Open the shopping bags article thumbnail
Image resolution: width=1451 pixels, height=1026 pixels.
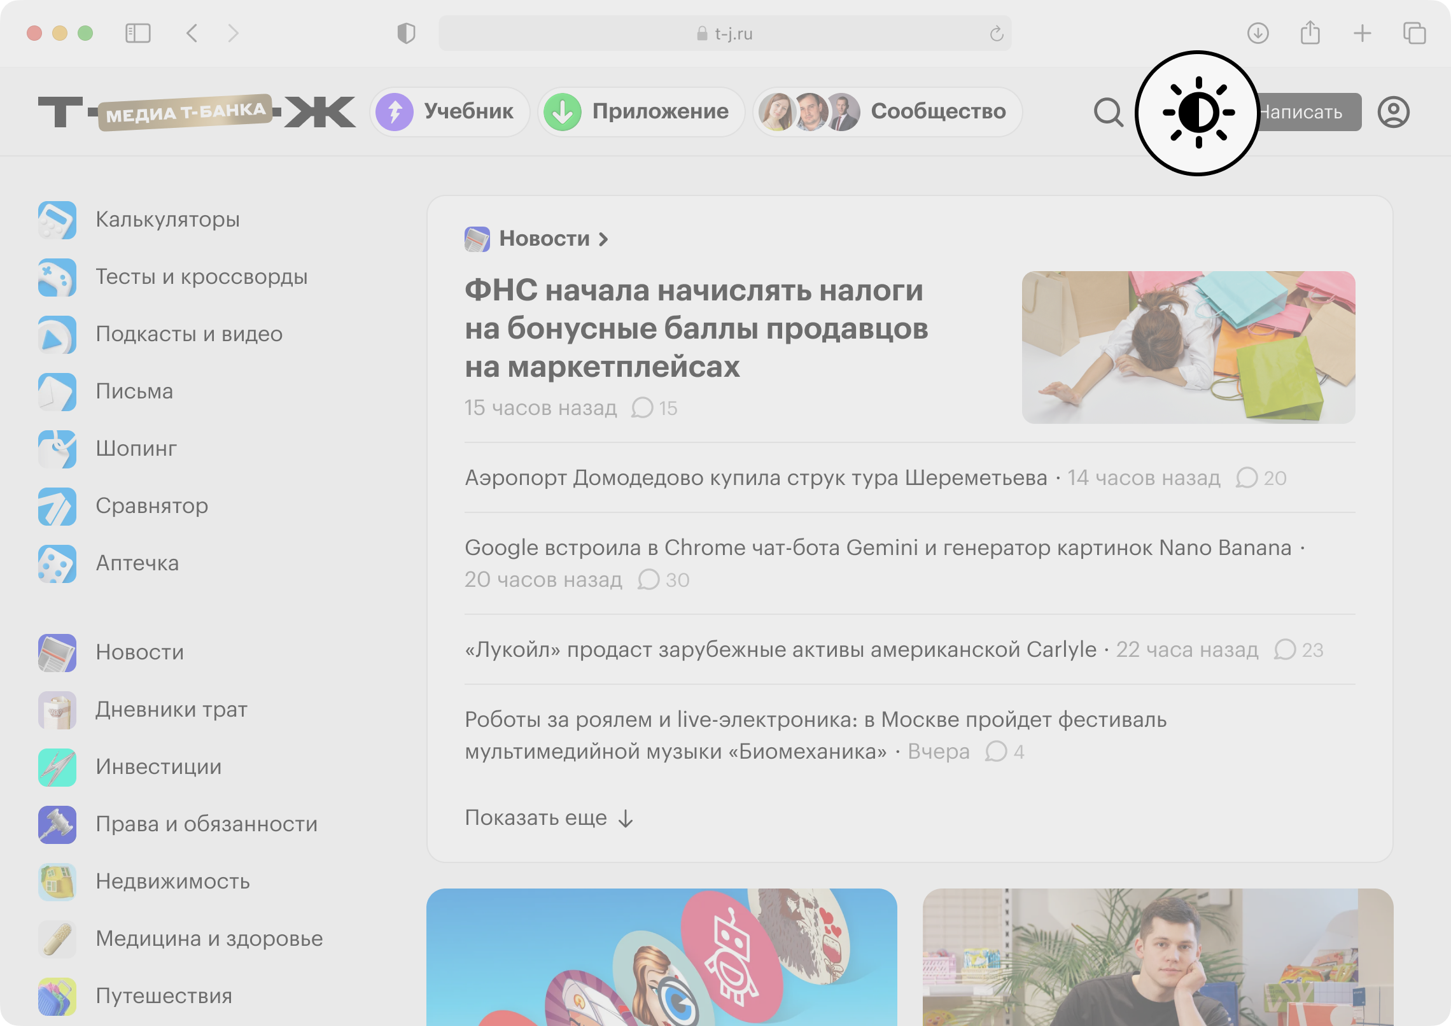click(x=1188, y=348)
